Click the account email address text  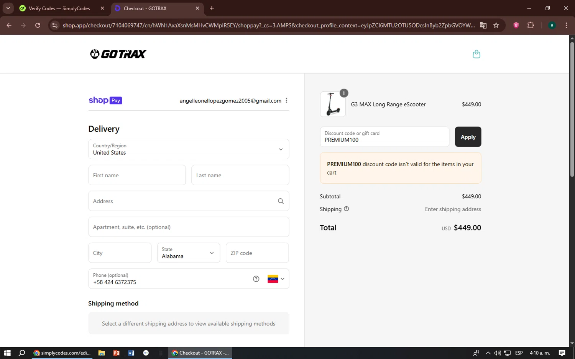pyautogui.click(x=230, y=101)
